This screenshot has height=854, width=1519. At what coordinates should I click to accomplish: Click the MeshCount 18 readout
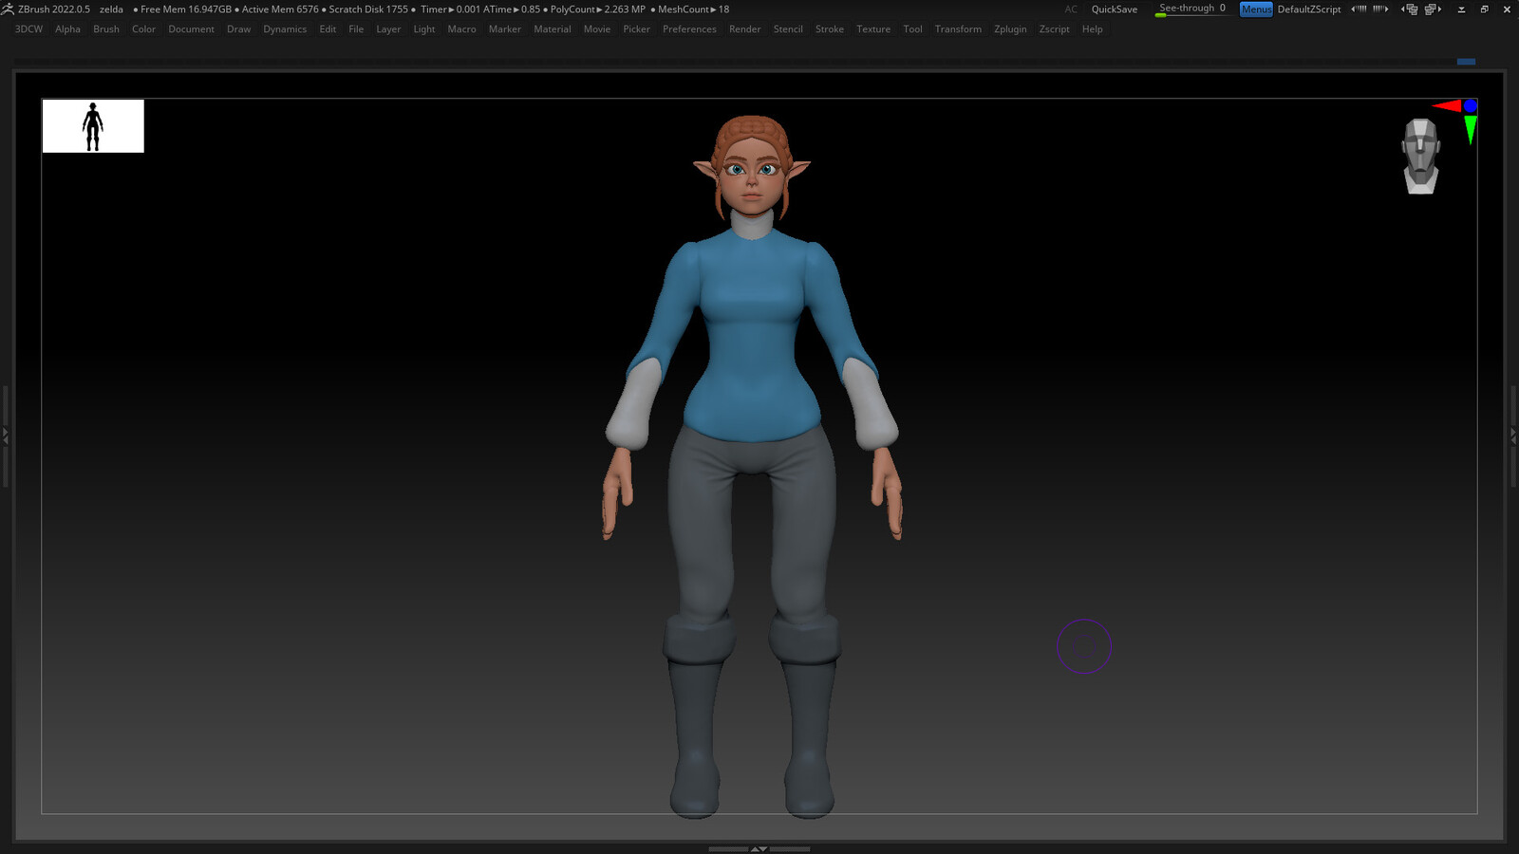tap(693, 9)
